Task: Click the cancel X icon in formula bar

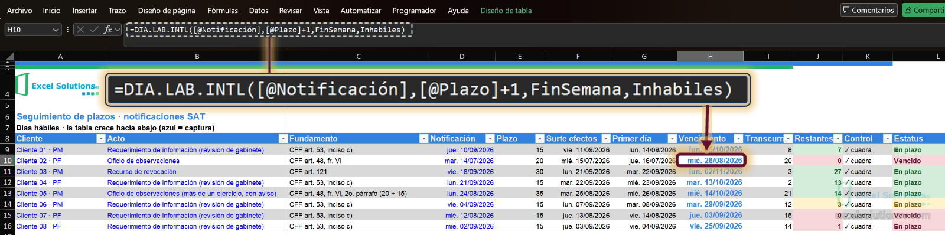Action: coord(80,30)
